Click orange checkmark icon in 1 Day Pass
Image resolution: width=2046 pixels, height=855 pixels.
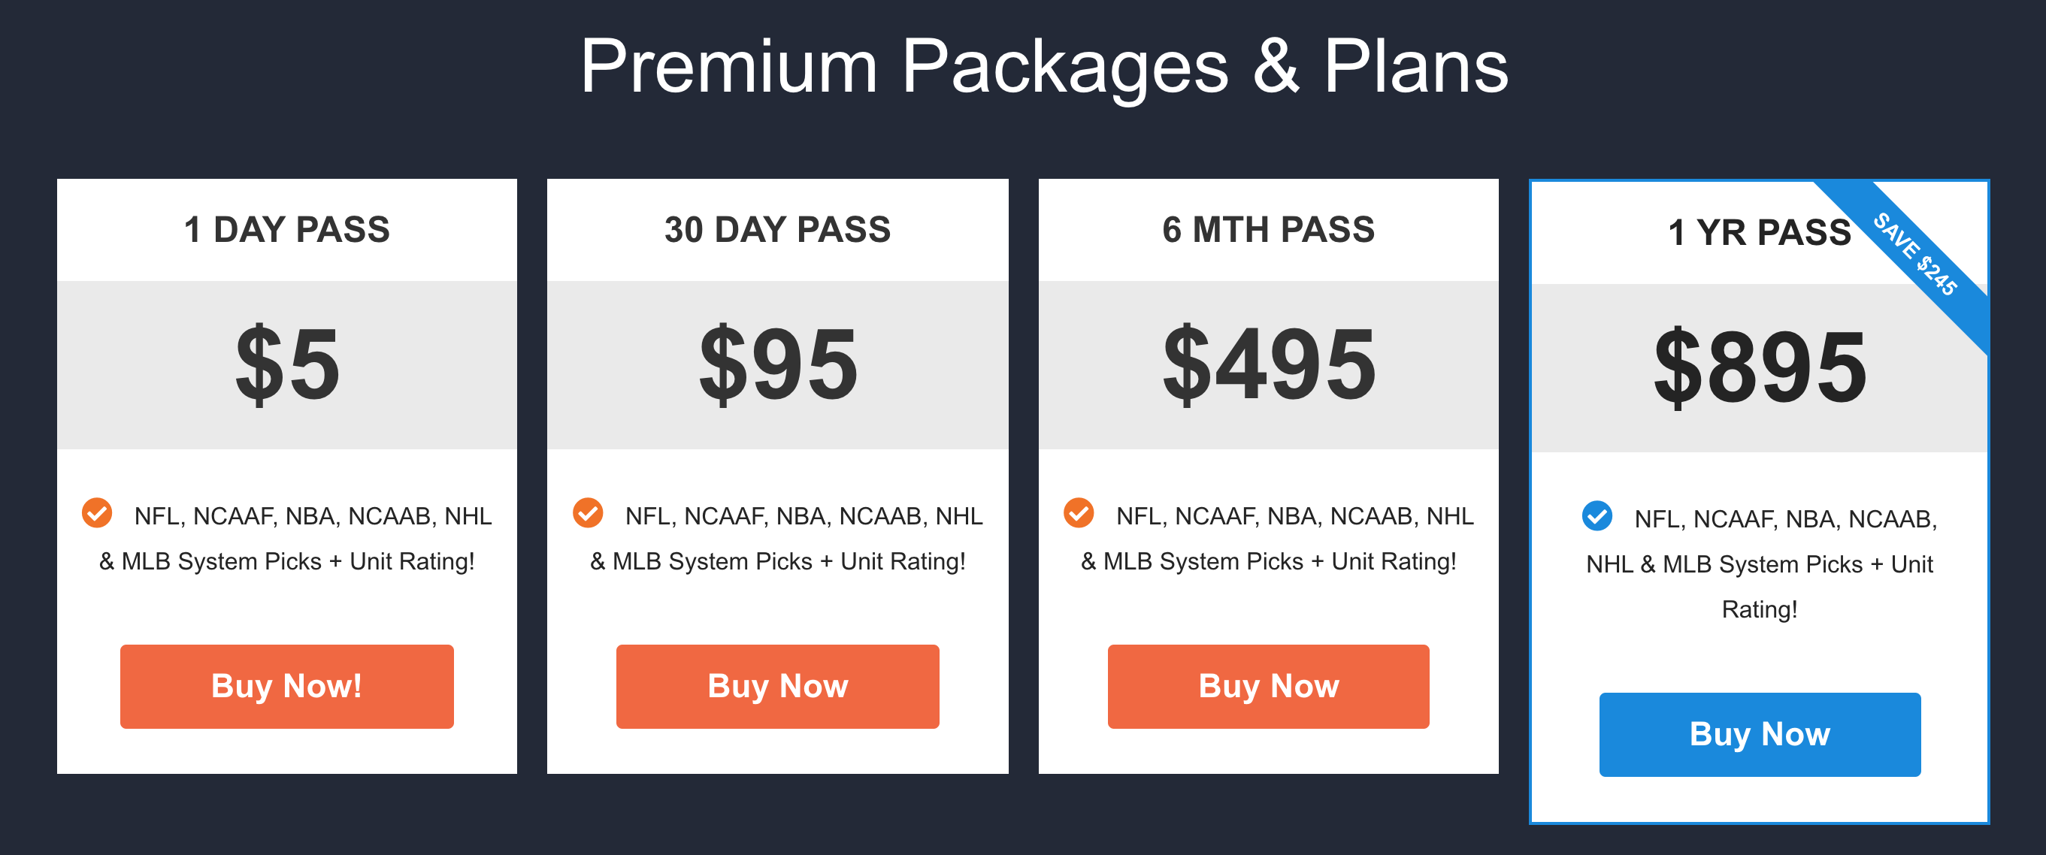click(x=97, y=513)
